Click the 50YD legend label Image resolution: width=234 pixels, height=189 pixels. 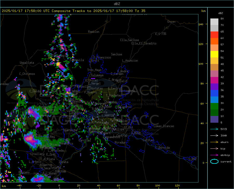tap(224, 129)
